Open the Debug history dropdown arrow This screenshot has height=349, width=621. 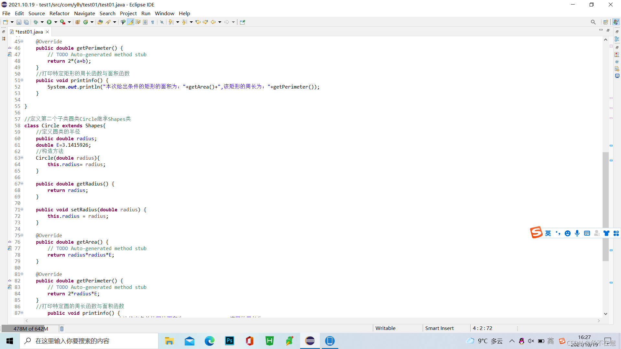(42, 22)
